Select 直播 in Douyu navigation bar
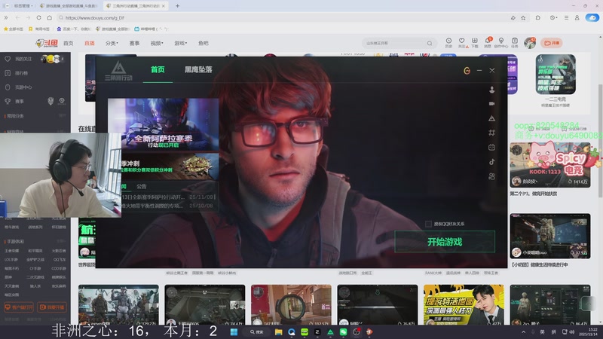The height and width of the screenshot is (339, 603). pos(89,43)
